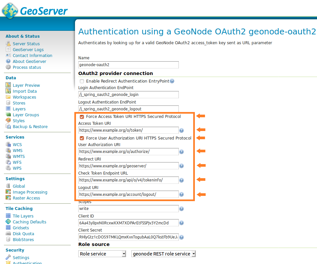Open the Role service dropdown

[103, 254]
